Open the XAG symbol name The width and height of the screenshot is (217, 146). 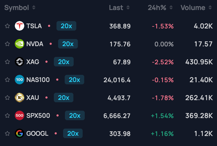pos(33,62)
